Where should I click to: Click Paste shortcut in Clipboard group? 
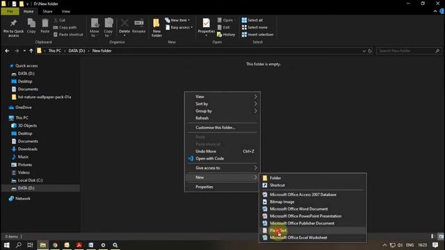[x=68, y=35]
